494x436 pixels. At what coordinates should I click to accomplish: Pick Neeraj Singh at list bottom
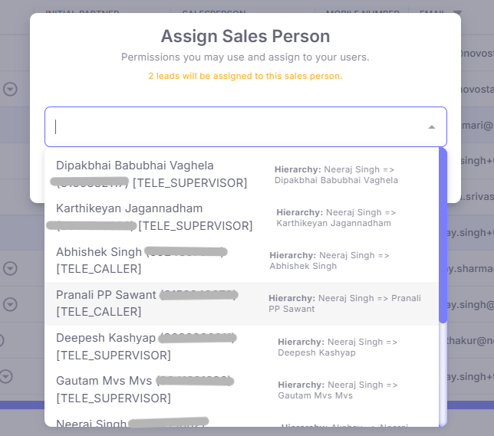click(92, 423)
